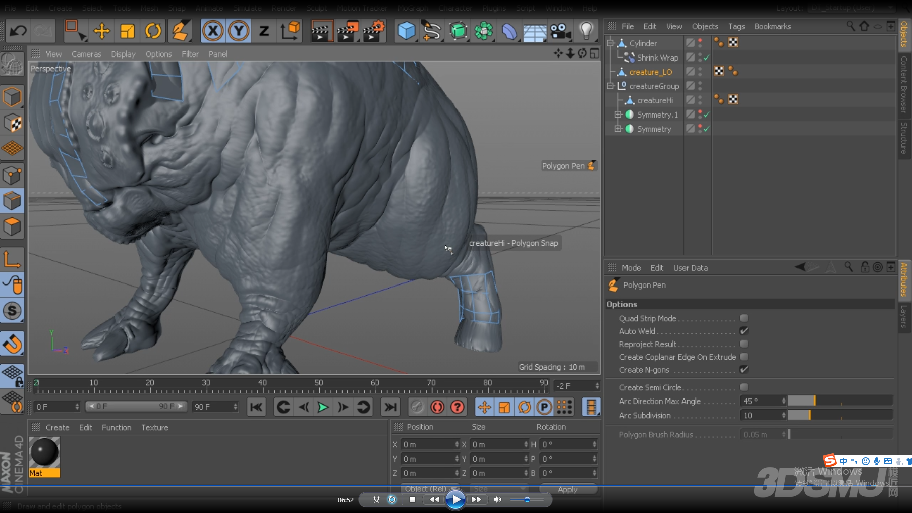Click the Apply coordinates button
Screen dimensions: 912x513
pos(567,489)
